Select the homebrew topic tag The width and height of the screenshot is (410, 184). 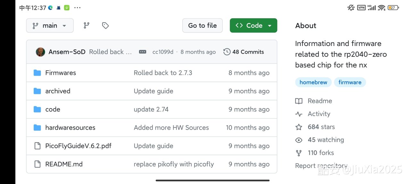313,82
